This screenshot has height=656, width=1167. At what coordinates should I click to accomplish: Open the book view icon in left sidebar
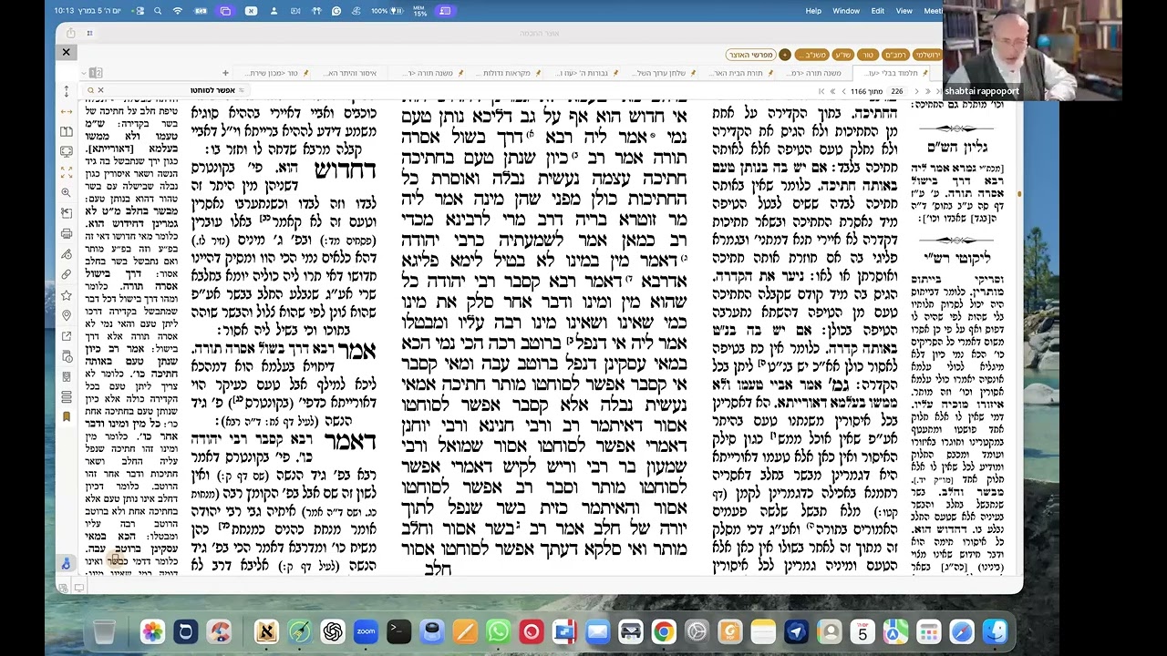pyautogui.click(x=66, y=131)
